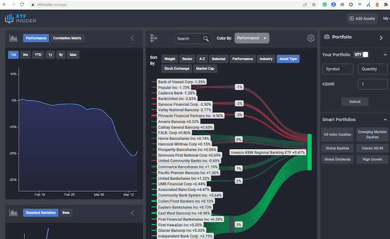390x239 pixels.
Task: Collapse the Smart Portfolios section
Action: 385,119
